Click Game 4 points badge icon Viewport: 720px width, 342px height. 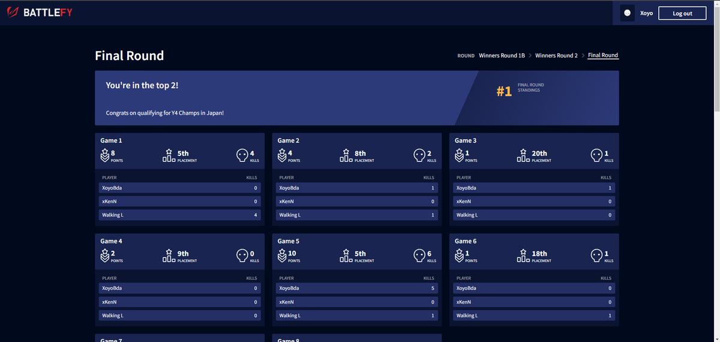(104, 256)
